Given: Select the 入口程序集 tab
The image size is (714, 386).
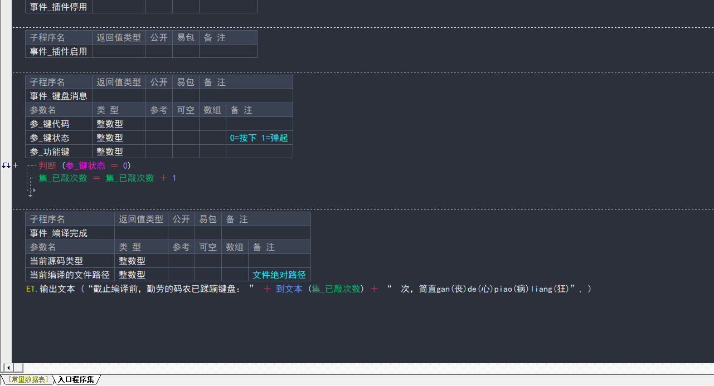Looking at the screenshot, I should [76, 380].
